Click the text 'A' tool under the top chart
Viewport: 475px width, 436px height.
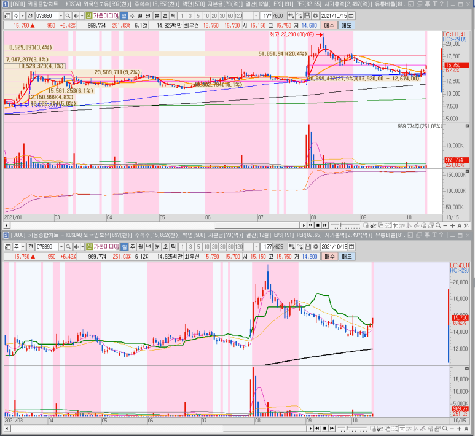tap(460, 225)
